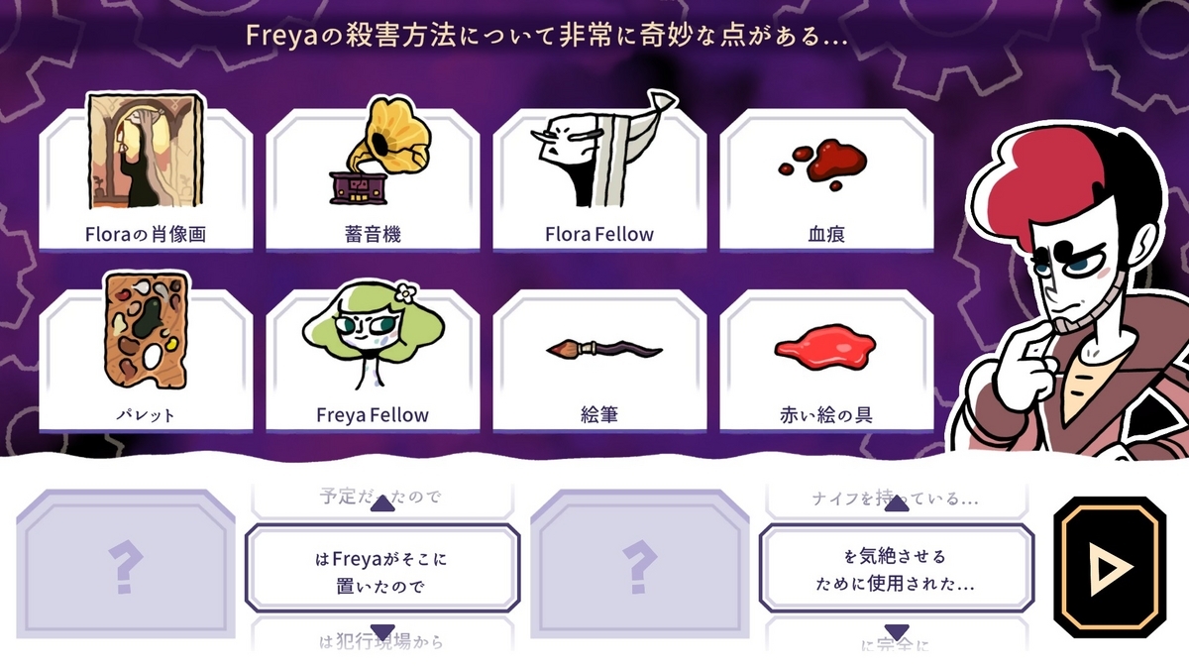Select the 絵筆 paintbrush evidence card
The image size is (1189, 669).
(x=599, y=361)
